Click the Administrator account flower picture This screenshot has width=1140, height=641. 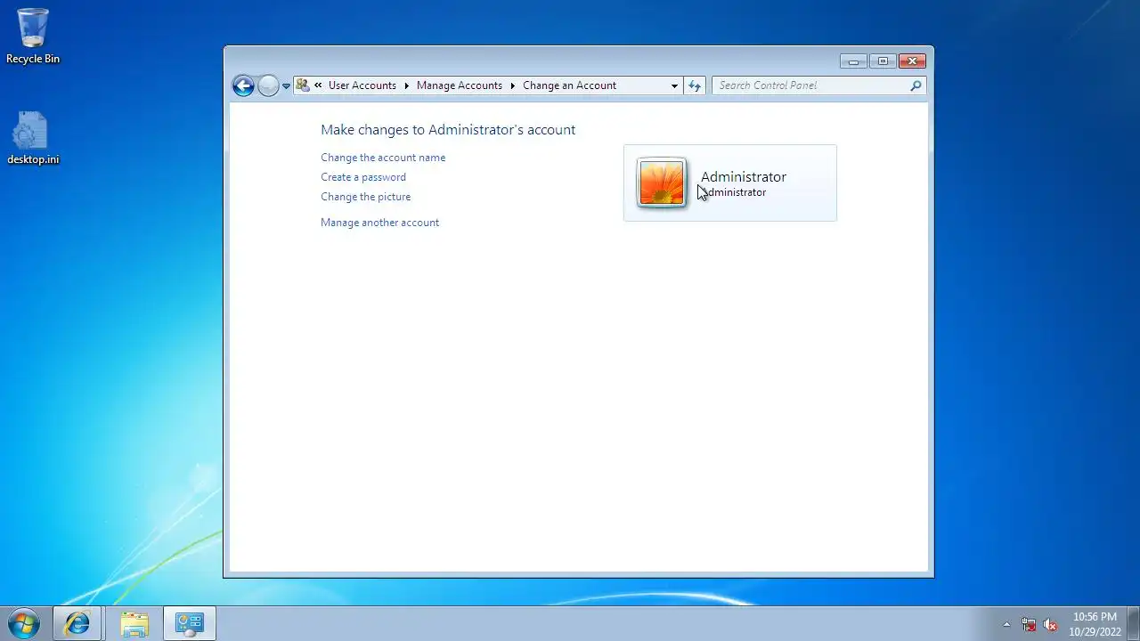coord(662,183)
